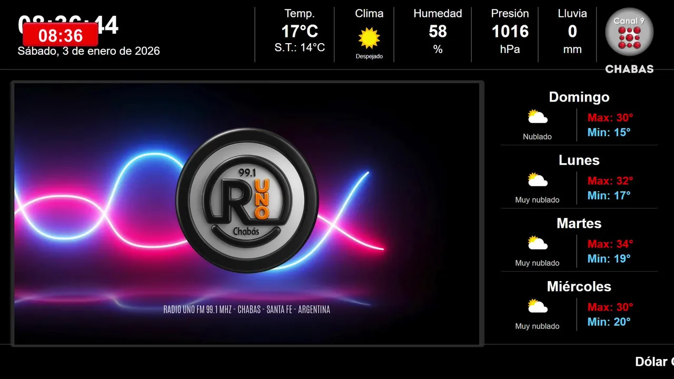Click the Presión label
The width and height of the screenshot is (674, 379).
coord(510,14)
